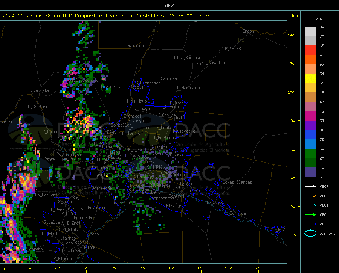Click the Catitas map label
339x273 pixels.
pyautogui.click(x=215, y=202)
